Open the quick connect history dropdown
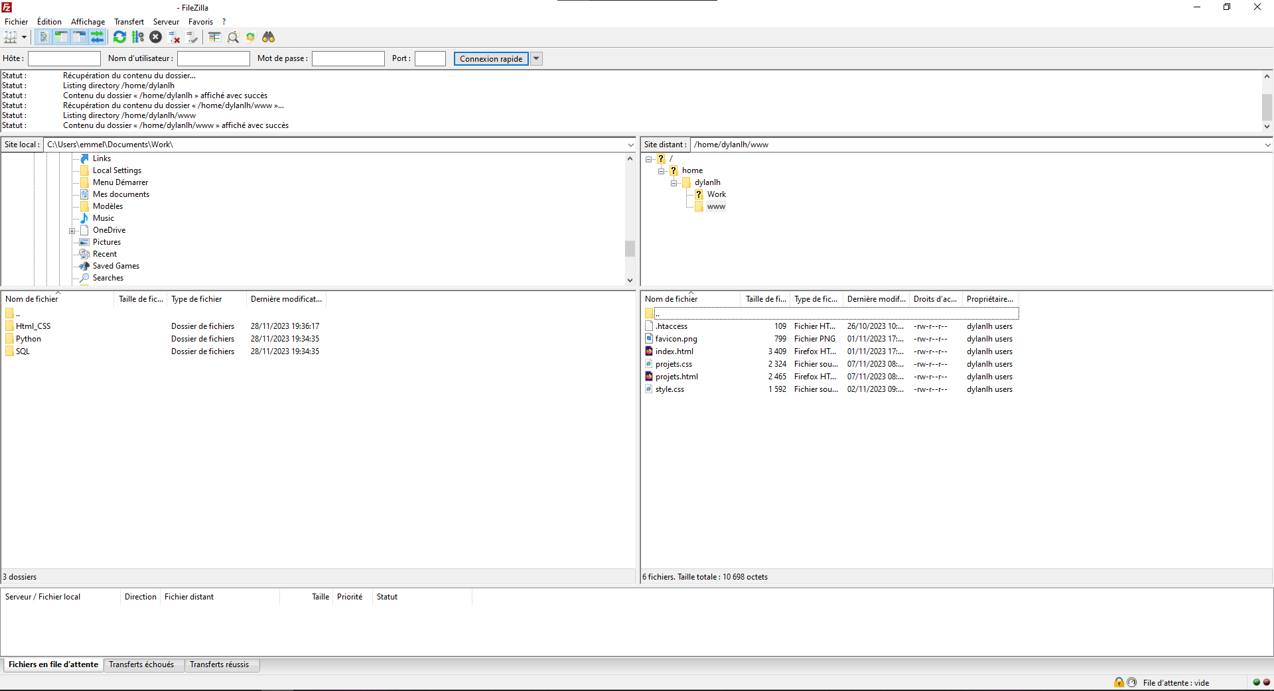The image size is (1274, 691). [537, 58]
